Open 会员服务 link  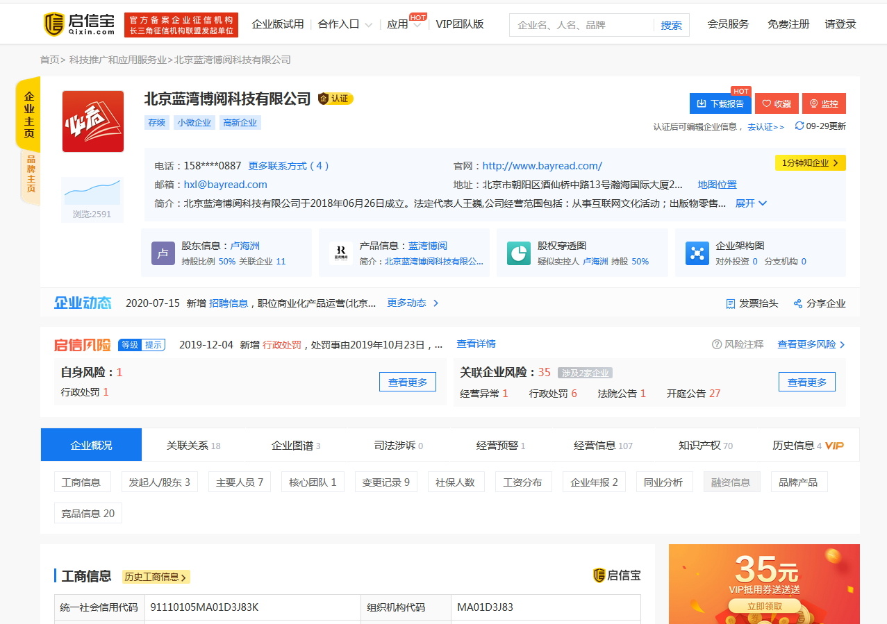(x=728, y=24)
